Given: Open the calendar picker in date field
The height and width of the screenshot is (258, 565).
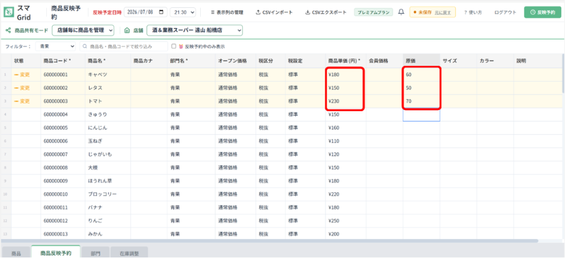Looking at the screenshot, I should pyautogui.click(x=161, y=12).
